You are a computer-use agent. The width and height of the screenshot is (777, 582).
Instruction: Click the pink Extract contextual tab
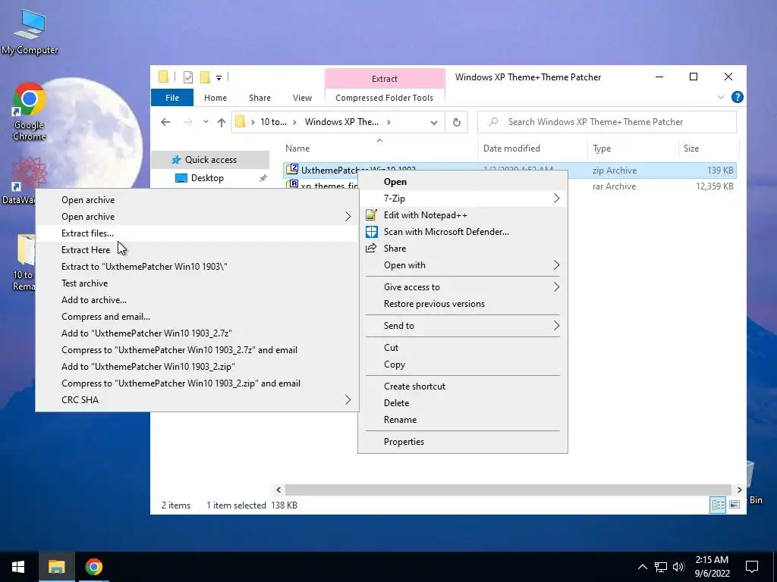tap(385, 79)
